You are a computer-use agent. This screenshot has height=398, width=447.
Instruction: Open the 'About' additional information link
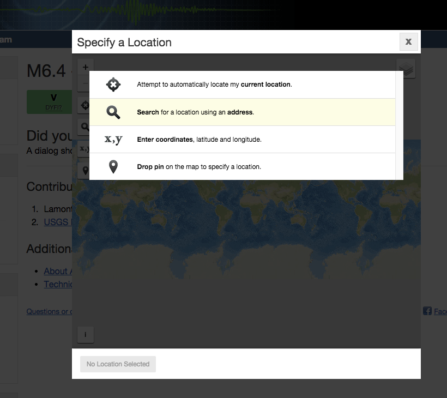pos(58,271)
